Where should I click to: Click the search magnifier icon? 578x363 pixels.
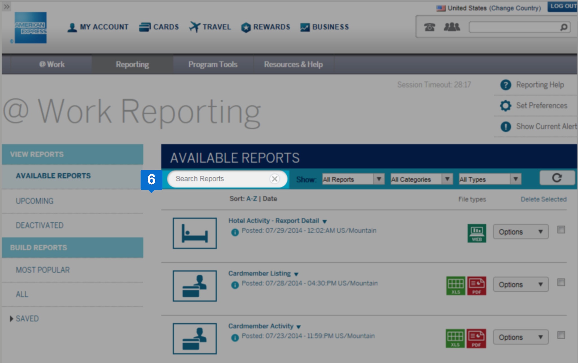[x=564, y=27]
